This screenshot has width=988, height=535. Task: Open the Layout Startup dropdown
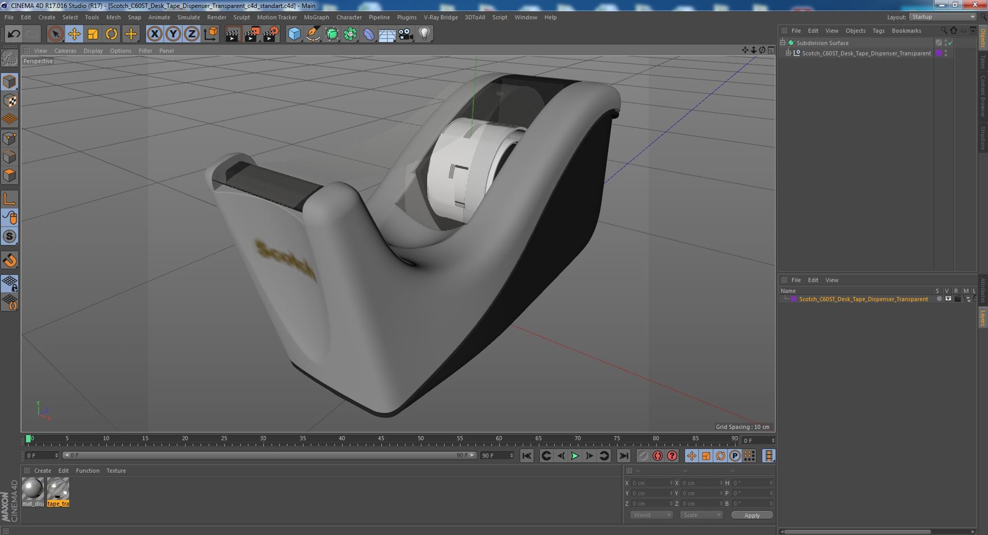[x=943, y=17]
